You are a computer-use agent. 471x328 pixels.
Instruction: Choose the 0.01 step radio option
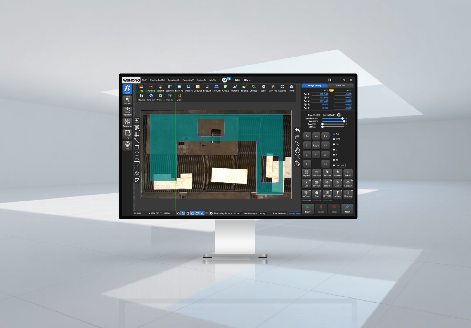coord(334,144)
